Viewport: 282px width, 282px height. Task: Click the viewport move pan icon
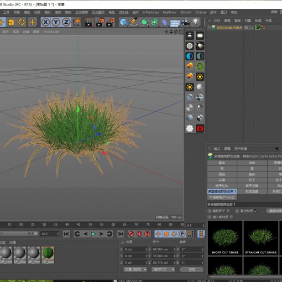point(166,32)
